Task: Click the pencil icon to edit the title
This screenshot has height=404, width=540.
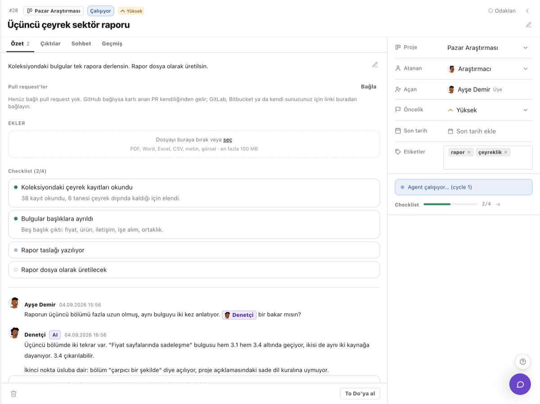Action: click(529, 25)
